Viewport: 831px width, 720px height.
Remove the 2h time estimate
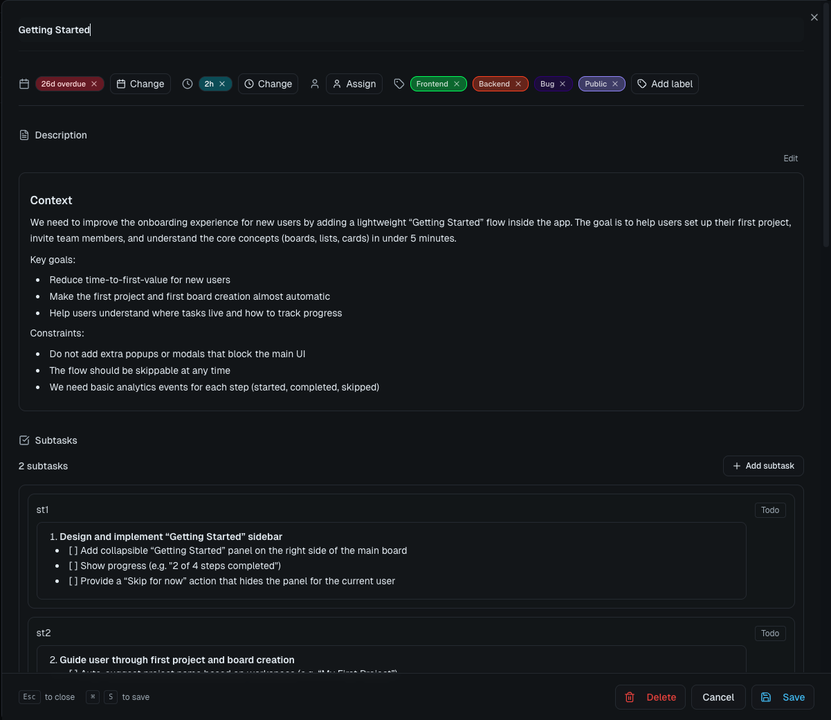(x=221, y=83)
